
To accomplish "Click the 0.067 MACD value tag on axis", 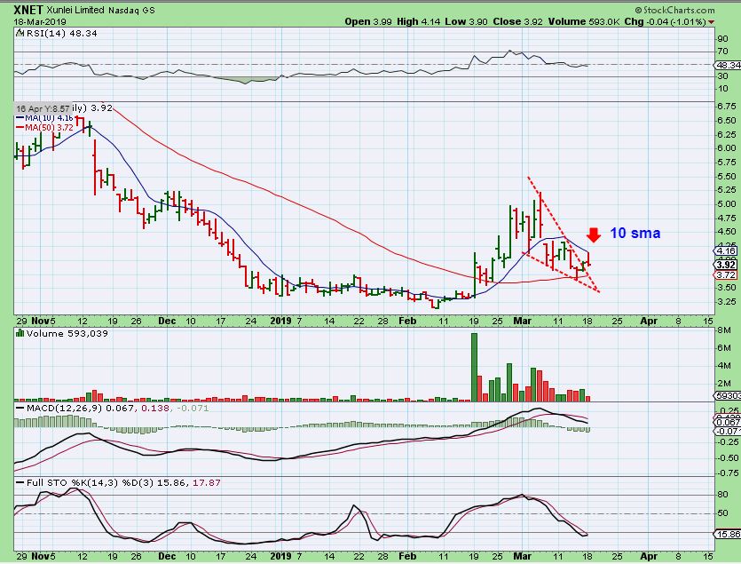I will coord(728,422).
